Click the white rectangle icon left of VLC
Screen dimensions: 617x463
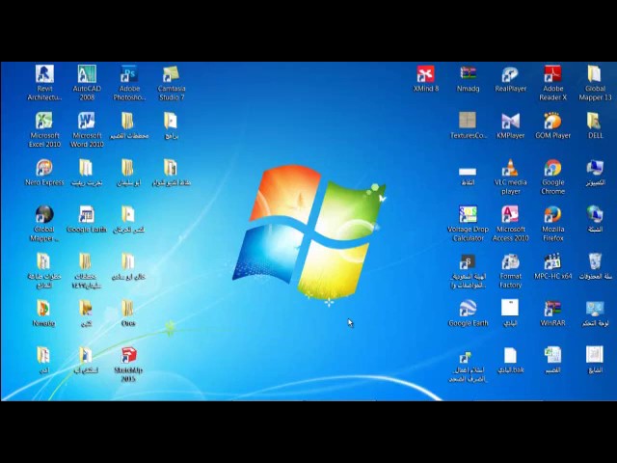(x=468, y=176)
